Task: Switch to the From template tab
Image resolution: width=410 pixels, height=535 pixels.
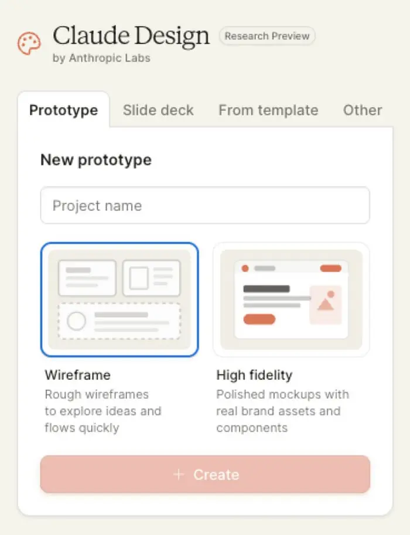Action: point(268,110)
